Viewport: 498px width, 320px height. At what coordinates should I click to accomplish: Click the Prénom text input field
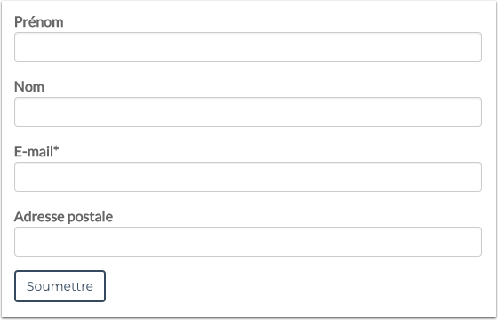pos(248,47)
